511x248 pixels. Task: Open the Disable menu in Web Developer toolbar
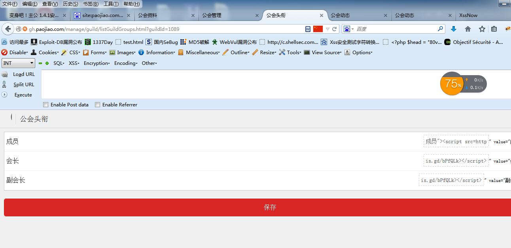pyautogui.click(x=15, y=52)
